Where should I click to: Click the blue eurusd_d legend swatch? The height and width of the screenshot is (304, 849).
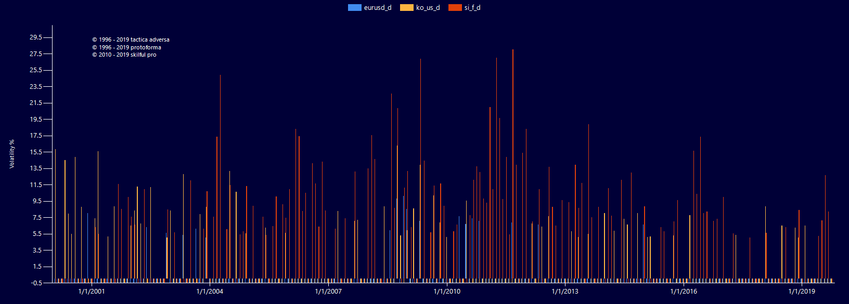354,8
